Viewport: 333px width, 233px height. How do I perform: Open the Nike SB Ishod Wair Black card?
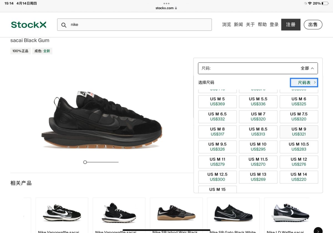point(176,215)
